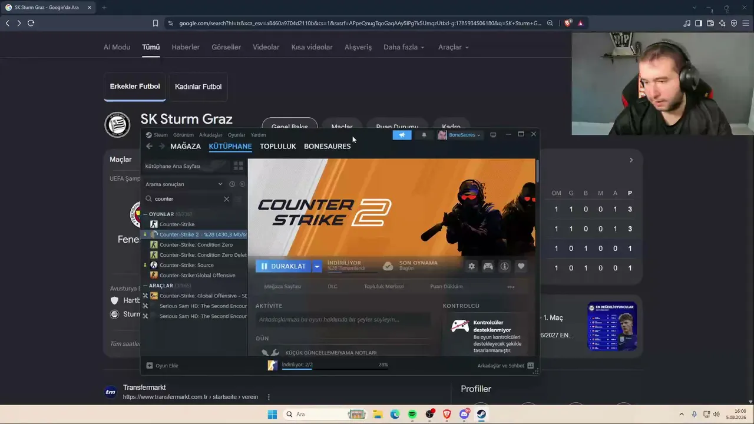Select Kadınlar Futbol tab on Google

point(198,87)
